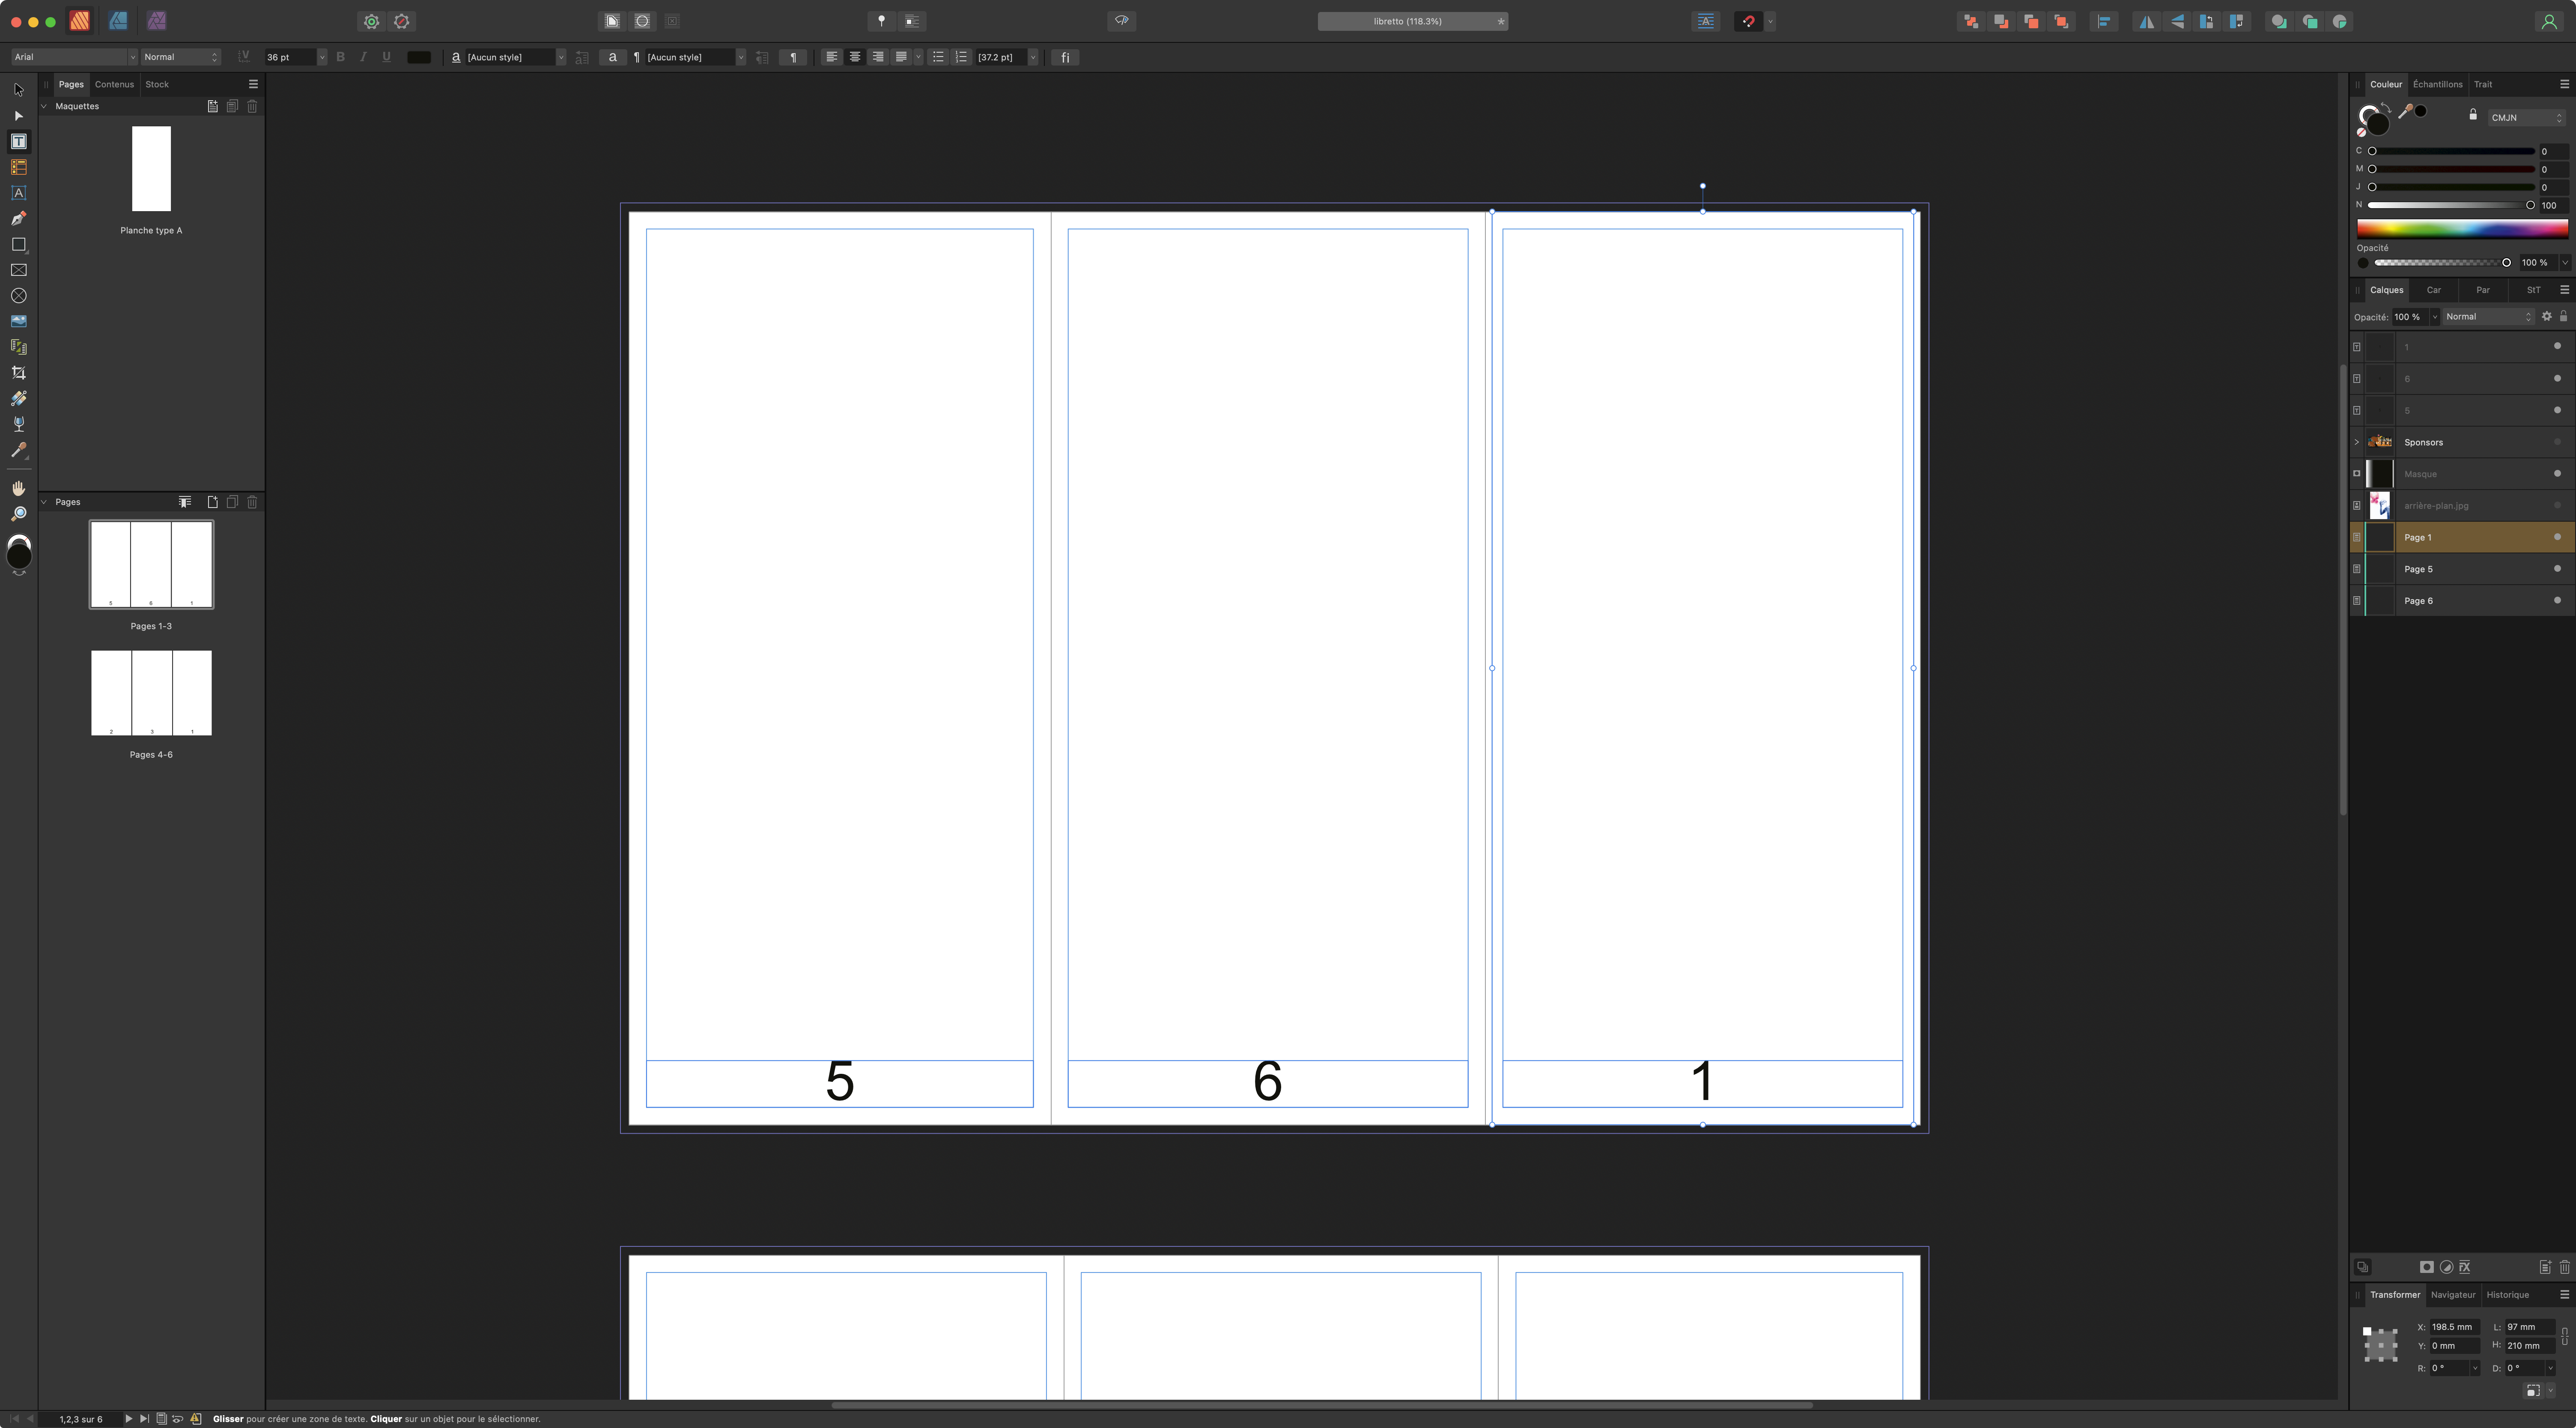Screen dimensions: 2576x1428
Task: Toggle the width-height aspect ratio lock
Action: [x=2565, y=1336]
